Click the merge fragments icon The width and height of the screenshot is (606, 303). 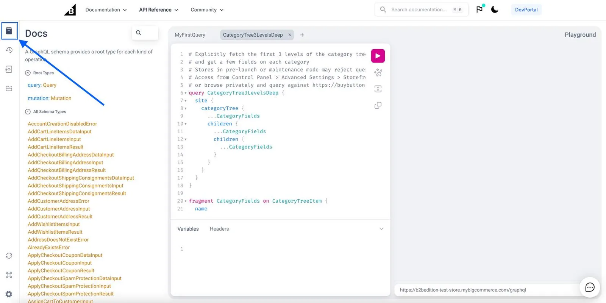(x=378, y=89)
